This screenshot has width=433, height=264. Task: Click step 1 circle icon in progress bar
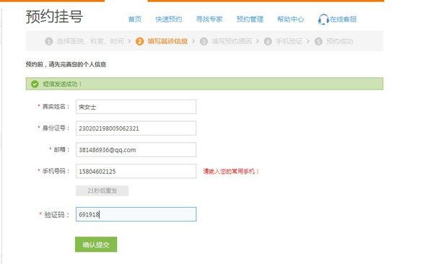click(x=49, y=41)
